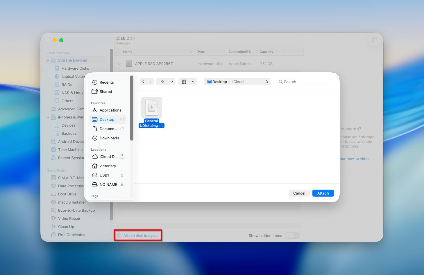Select the NO NAME volume

108,184
